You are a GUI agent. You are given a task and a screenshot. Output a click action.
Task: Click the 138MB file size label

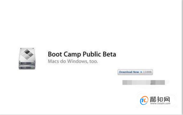coord(147,72)
